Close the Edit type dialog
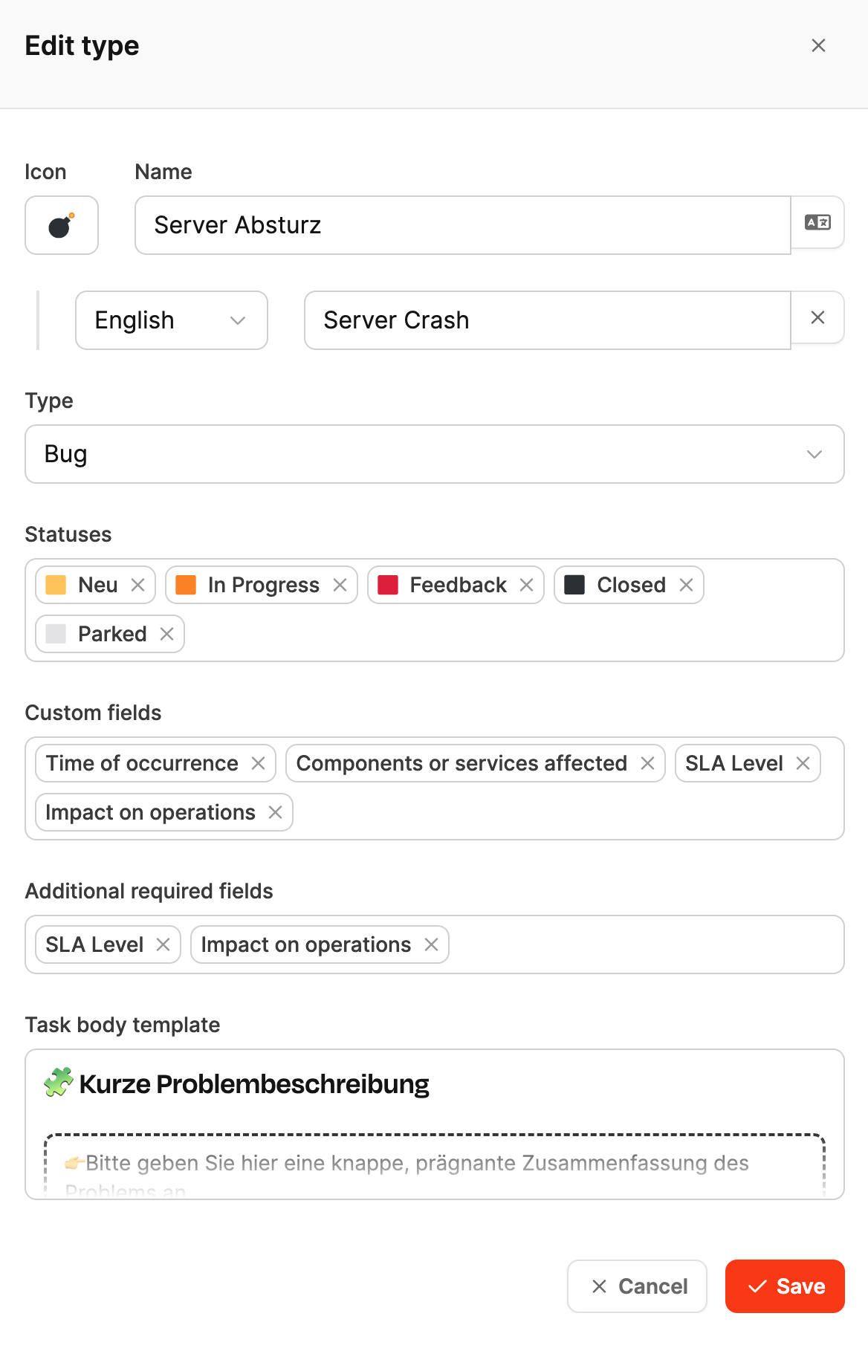The height and width of the screenshot is (1345, 868). click(x=818, y=45)
